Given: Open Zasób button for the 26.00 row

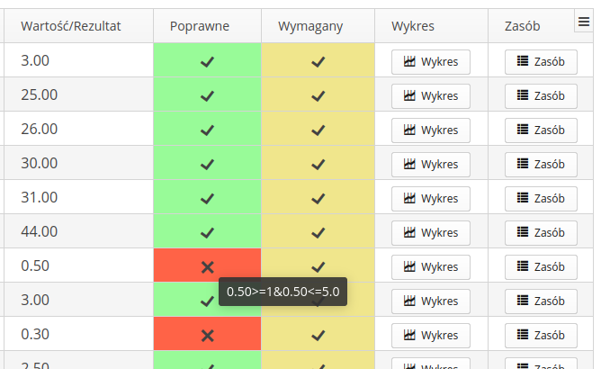Looking at the screenshot, I should (541, 130).
